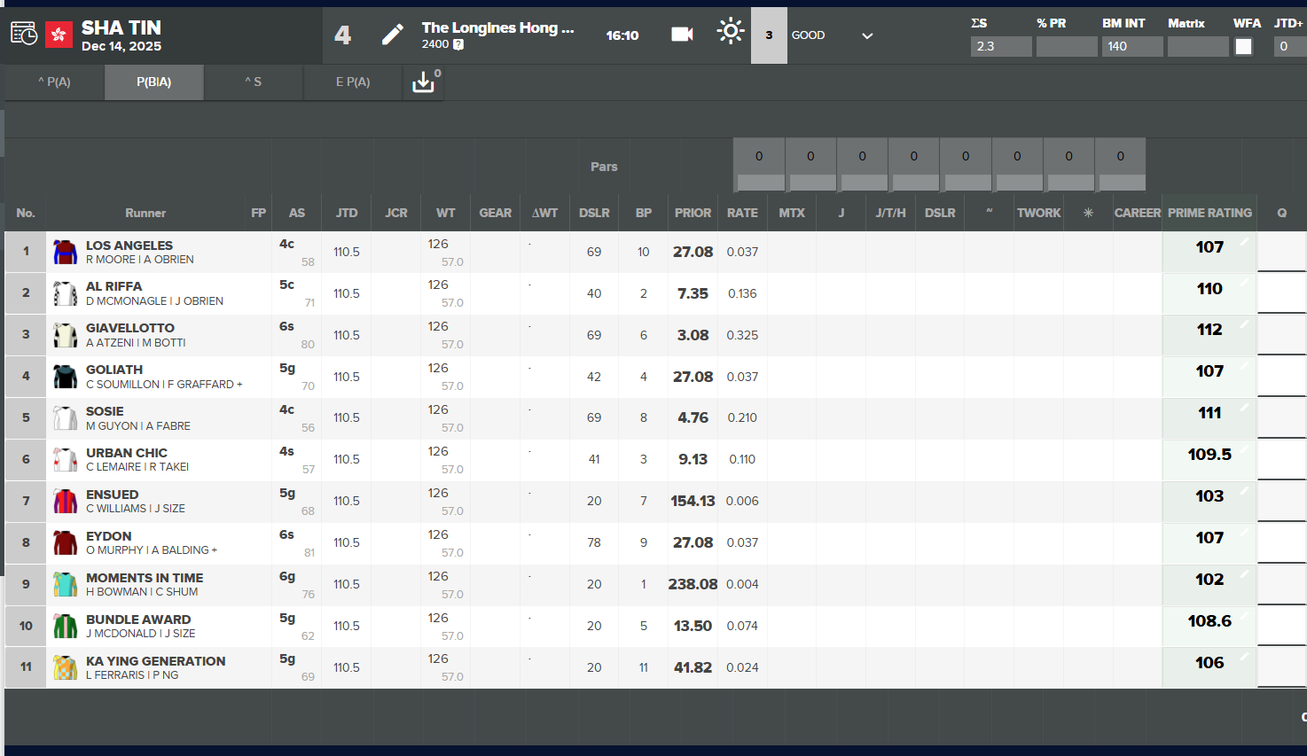Switch to the ^ P(A) tab
This screenshot has width=1307, height=756.
click(54, 82)
